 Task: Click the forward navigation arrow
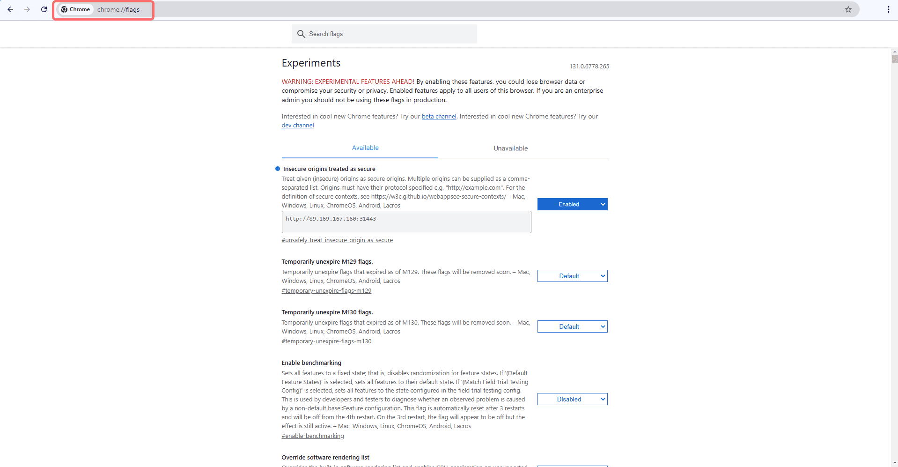point(27,9)
